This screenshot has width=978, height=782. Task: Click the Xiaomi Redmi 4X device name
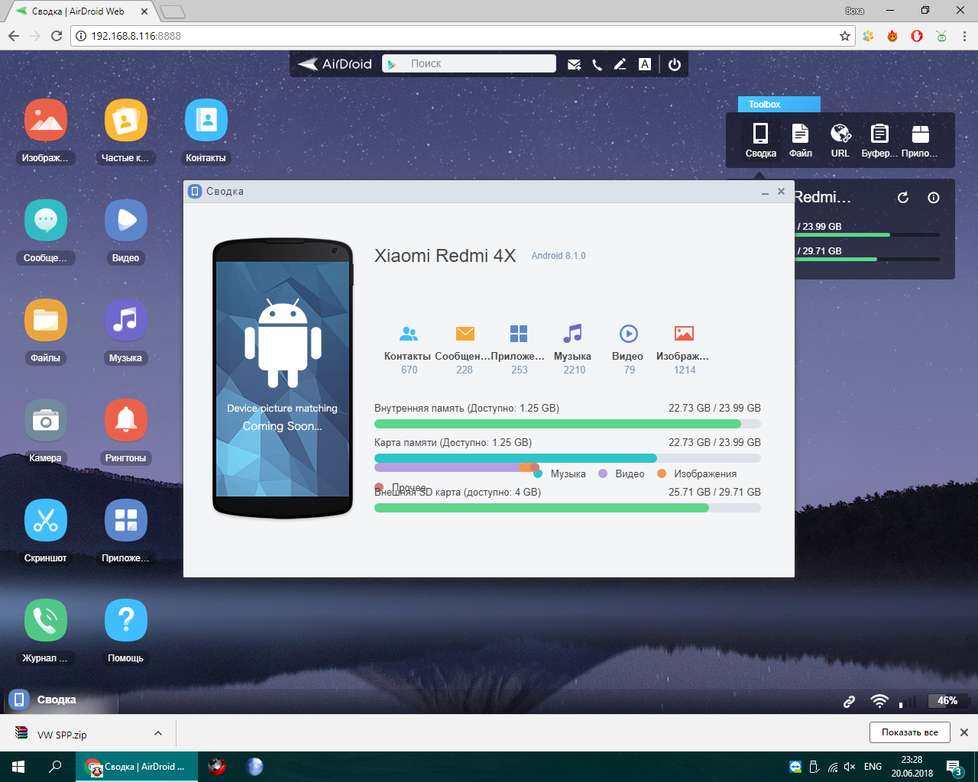click(x=445, y=256)
